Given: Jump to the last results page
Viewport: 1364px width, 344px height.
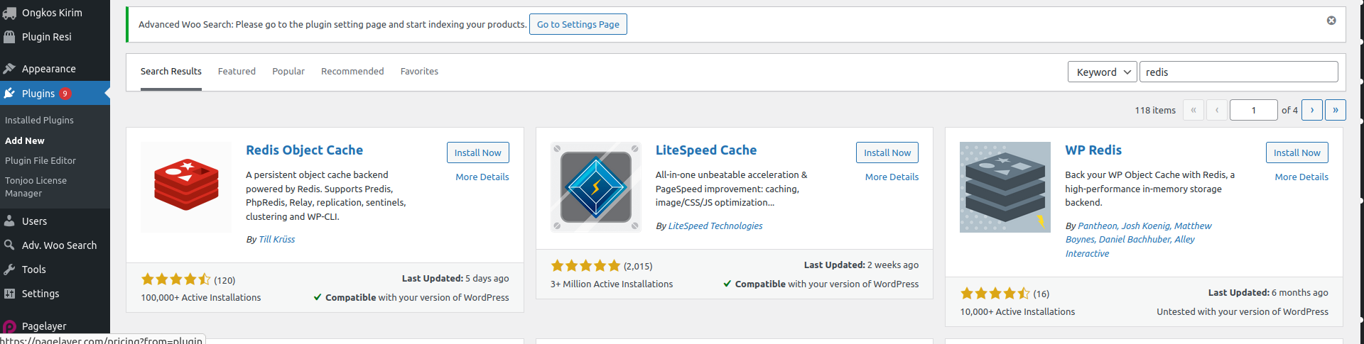Looking at the screenshot, I should point(1335,110).
